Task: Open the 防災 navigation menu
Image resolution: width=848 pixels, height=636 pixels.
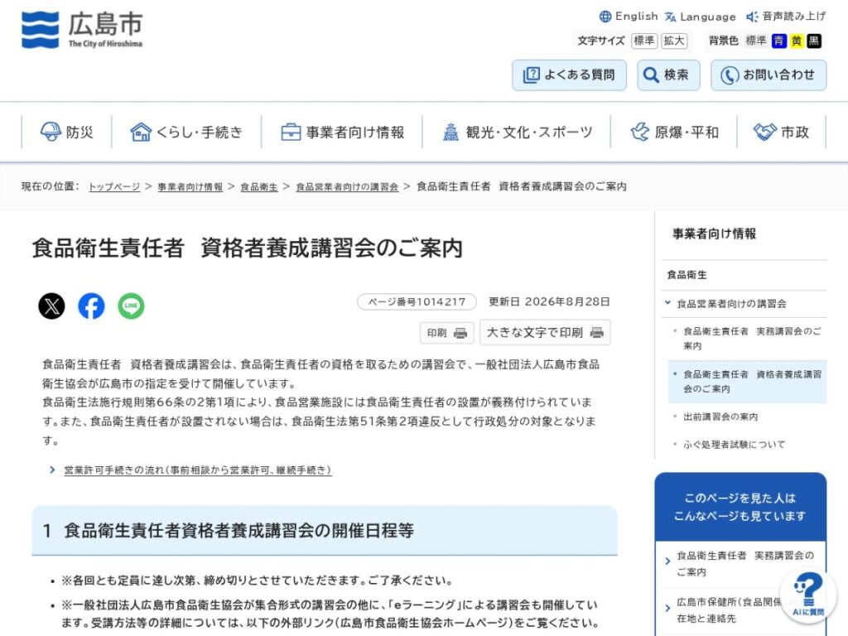Action: click(66, 132)
